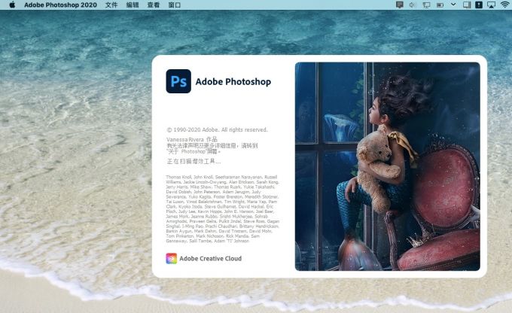This screenshot has width=512, height=313.
Task: Click the '© 1990-2020 Adobe' copyright text
Action: tap(217, 129)
